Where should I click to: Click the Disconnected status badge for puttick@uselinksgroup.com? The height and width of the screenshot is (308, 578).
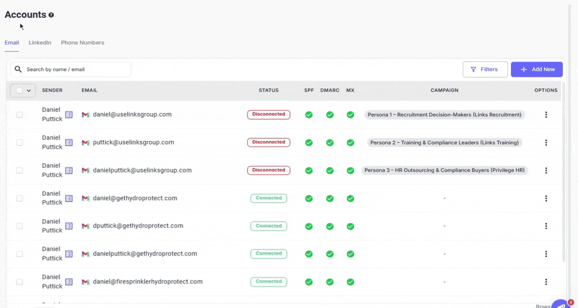click(268, 142)
